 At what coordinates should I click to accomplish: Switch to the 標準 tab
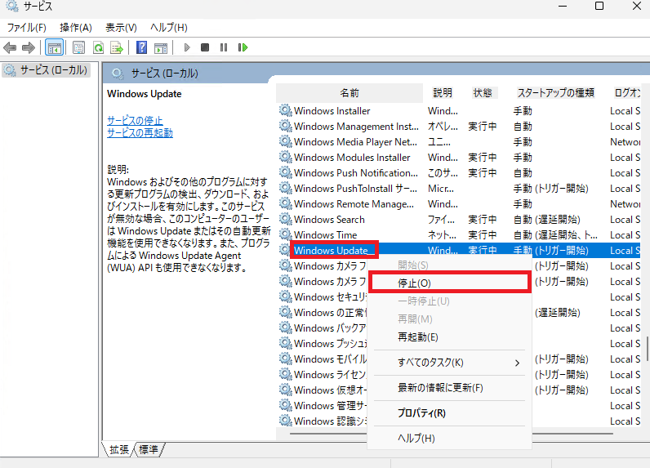tap(149, 449)
